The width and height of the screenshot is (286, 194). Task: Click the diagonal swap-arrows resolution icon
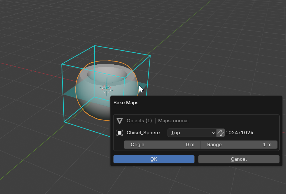point(221,133)
